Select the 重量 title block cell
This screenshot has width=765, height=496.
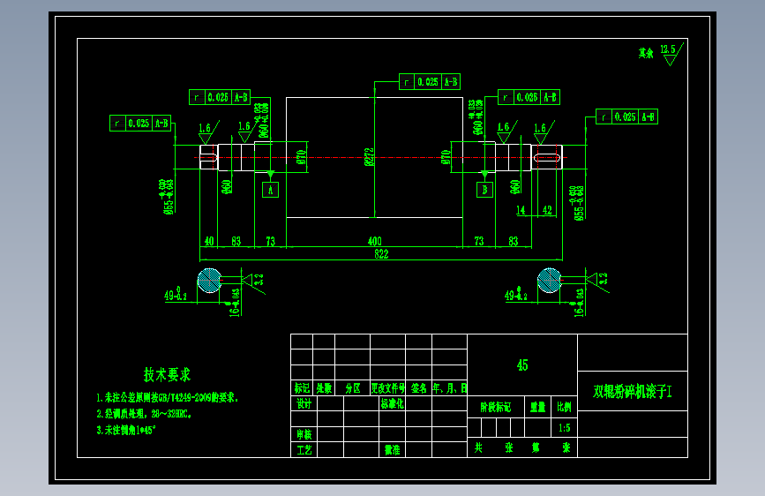537,407
